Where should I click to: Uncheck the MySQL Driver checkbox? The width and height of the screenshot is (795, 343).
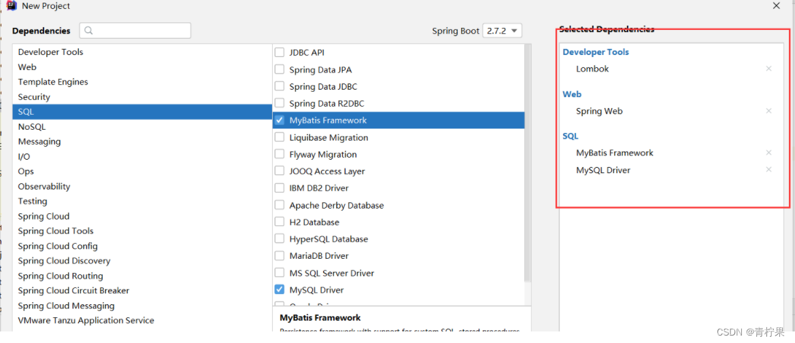click(280, 289)
